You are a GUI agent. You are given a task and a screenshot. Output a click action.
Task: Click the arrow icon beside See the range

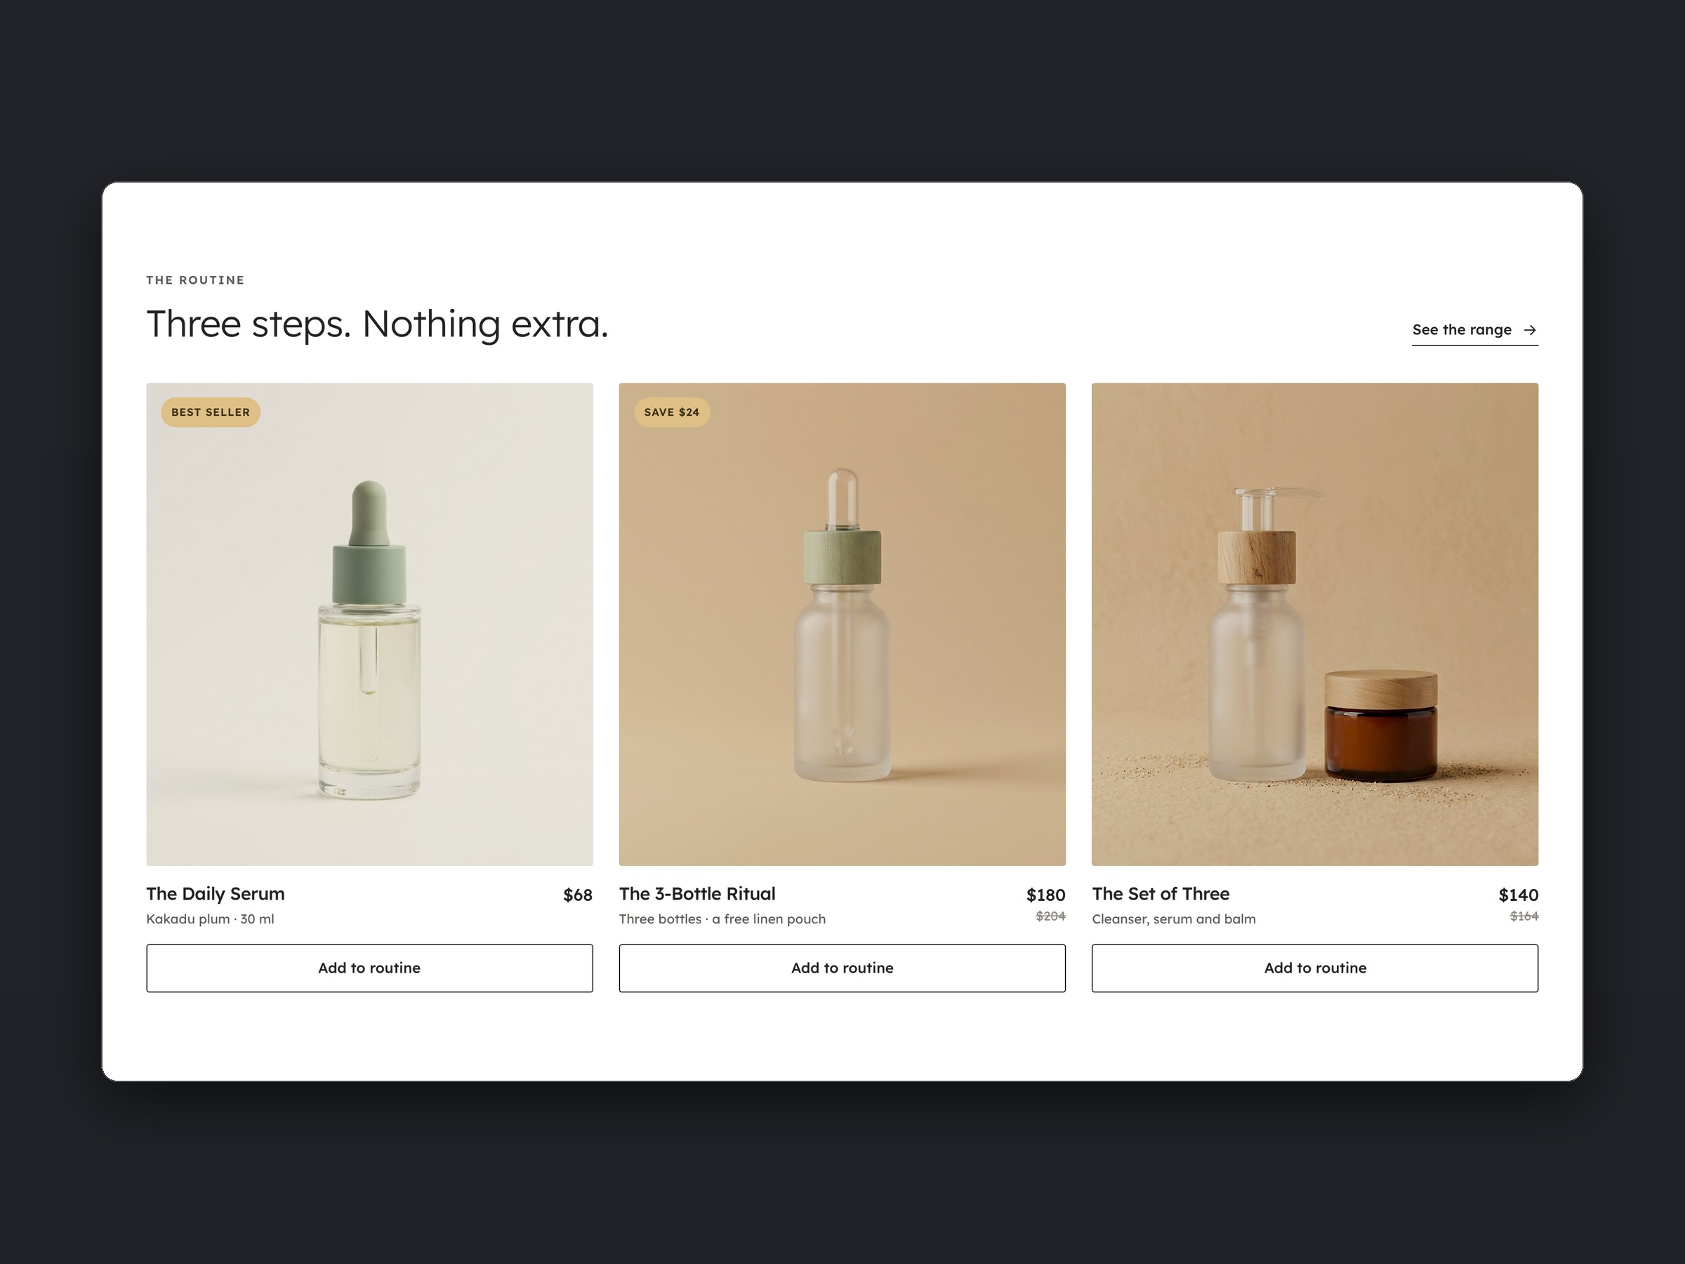point(1530,330)
